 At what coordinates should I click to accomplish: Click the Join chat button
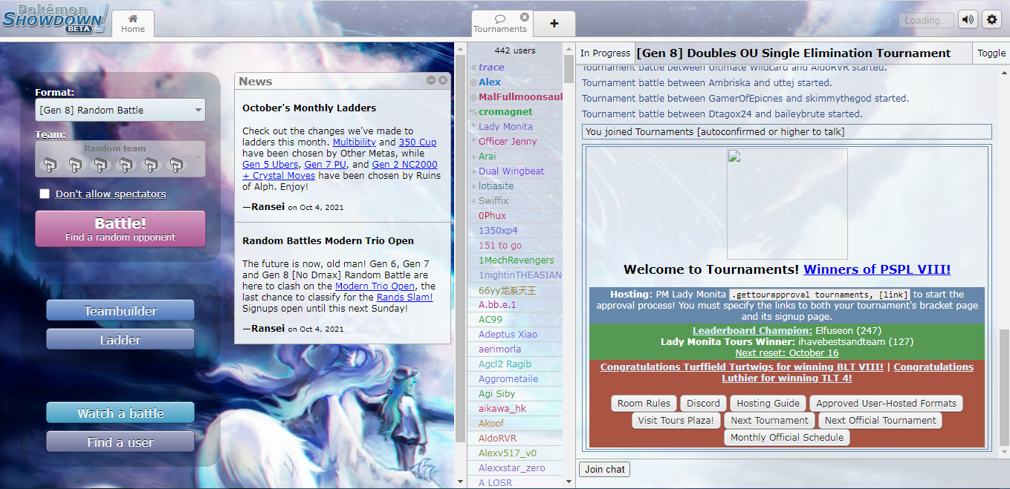point(604,469)
